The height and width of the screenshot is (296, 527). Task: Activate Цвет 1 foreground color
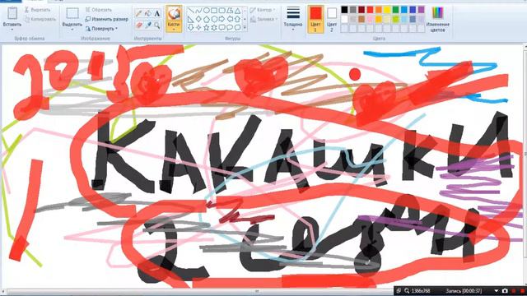[315, 19]
